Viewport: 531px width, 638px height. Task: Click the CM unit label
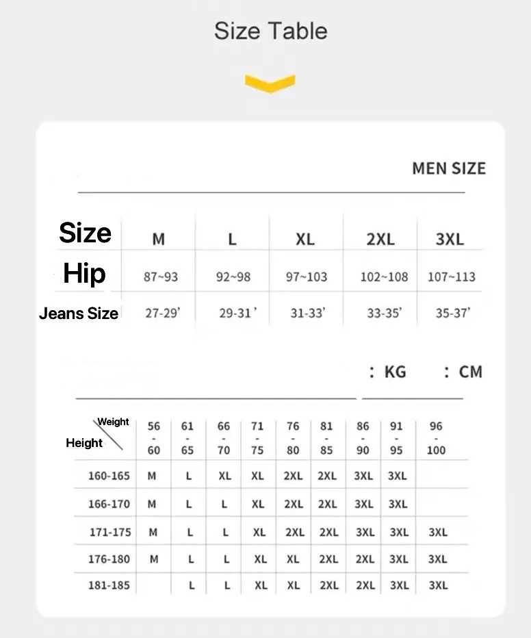click(470, 372)
